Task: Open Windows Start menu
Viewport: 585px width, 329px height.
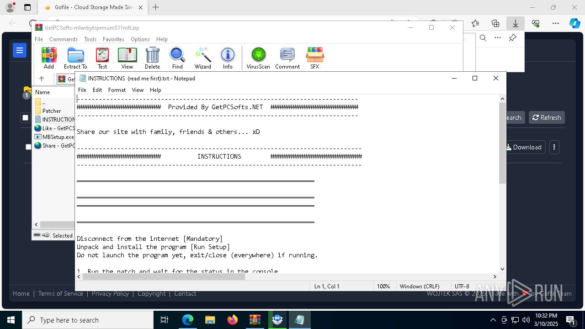Action: (11, 320)
